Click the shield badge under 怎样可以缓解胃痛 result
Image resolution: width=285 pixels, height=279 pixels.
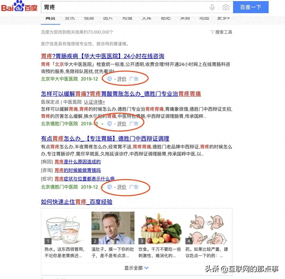[x=110, y=124]
